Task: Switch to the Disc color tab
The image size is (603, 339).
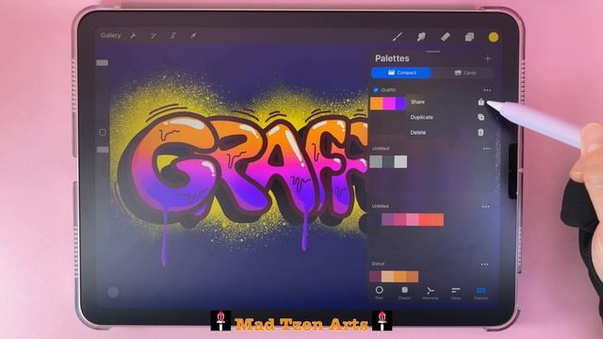Action: click(x=379, y=293)
